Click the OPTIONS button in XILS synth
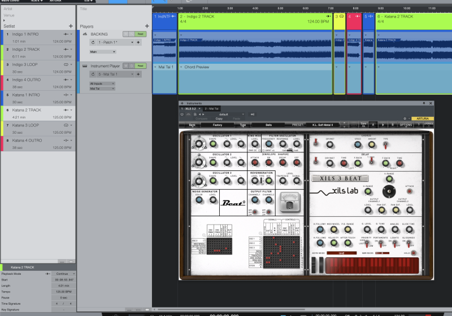 point(406,124)
